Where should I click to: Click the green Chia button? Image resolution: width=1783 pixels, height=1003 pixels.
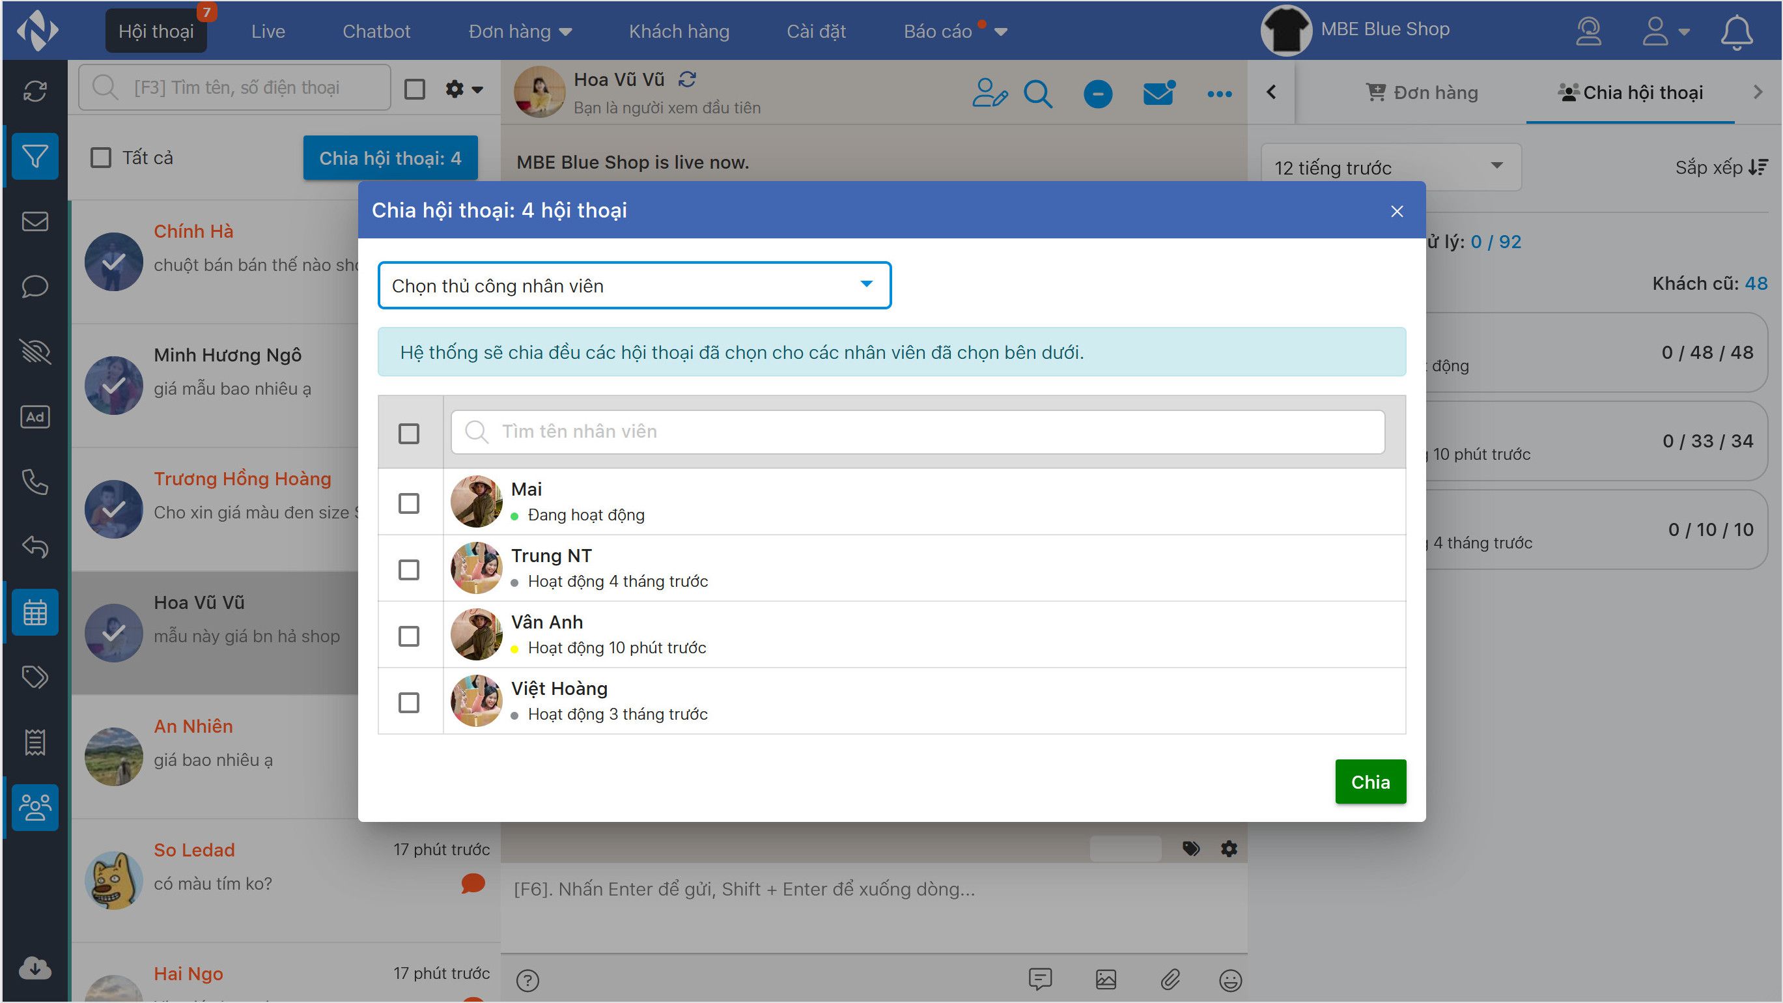pyautogui.click(x=1371, y=782)
